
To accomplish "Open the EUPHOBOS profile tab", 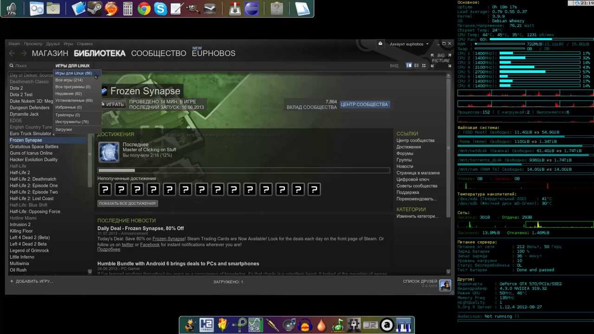I will pos(213,53).
